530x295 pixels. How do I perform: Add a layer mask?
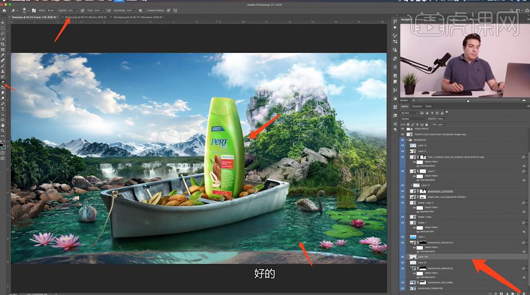[501, 293]
